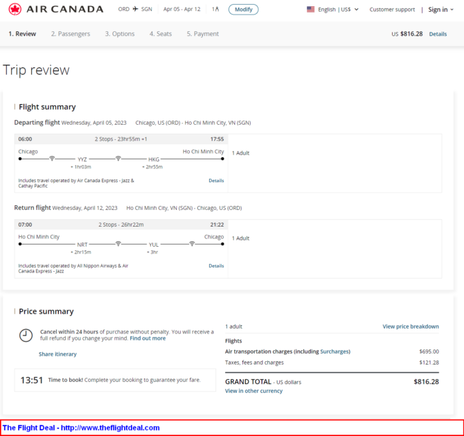The width and height of the screenshot is (464, 436).
Task: Go to the 5. Payment step
Action: point(203,34)
